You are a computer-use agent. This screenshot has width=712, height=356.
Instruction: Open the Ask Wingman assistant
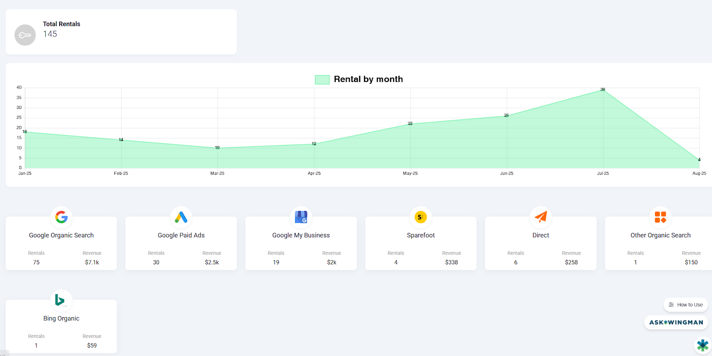pos(676,323)
